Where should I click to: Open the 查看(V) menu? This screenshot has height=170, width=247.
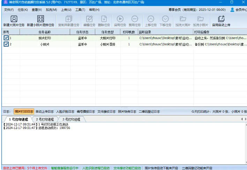point(37,10)
